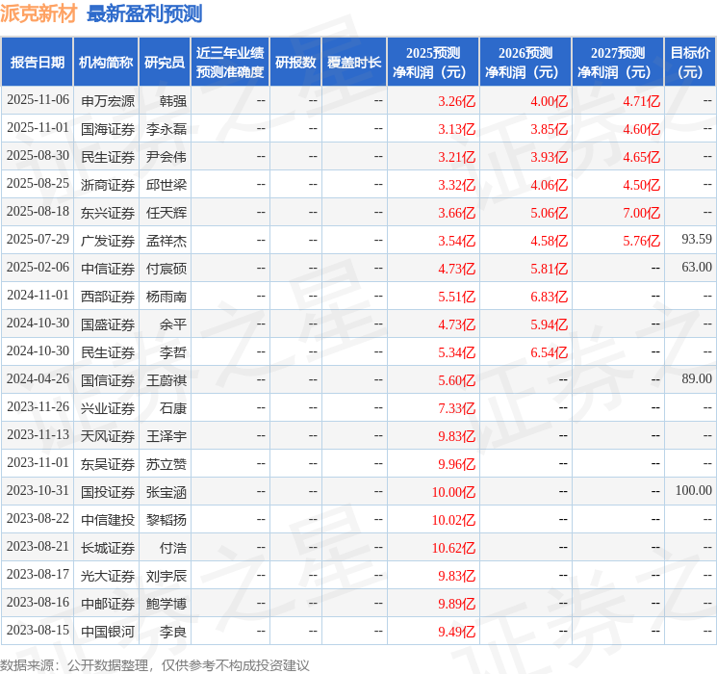Select analyst 李永磊

point(166,129)
